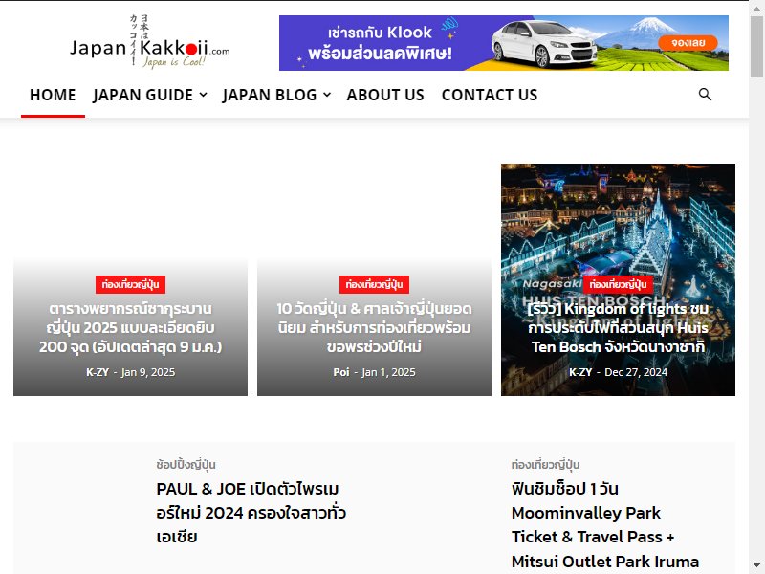The width and height of the screenshot is (765, 574).
Task: Click the Jan 9, 2025 date text
Action: click(148, 372)
